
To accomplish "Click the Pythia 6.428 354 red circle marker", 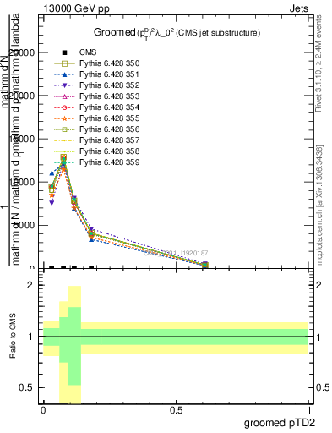I will pyautogui.click(x=64, y=107).
